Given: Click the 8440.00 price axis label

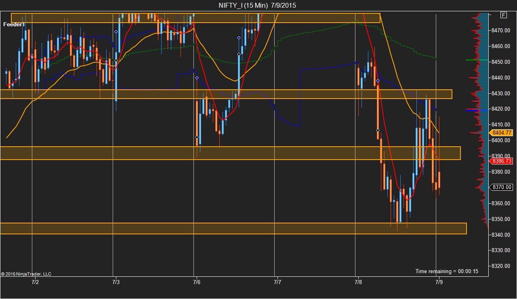Looking at the screenshot, I should (x=500, y=78).
